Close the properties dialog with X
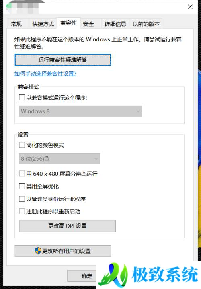The width and height of the screenshot is (201, 289). click(190, 7)
